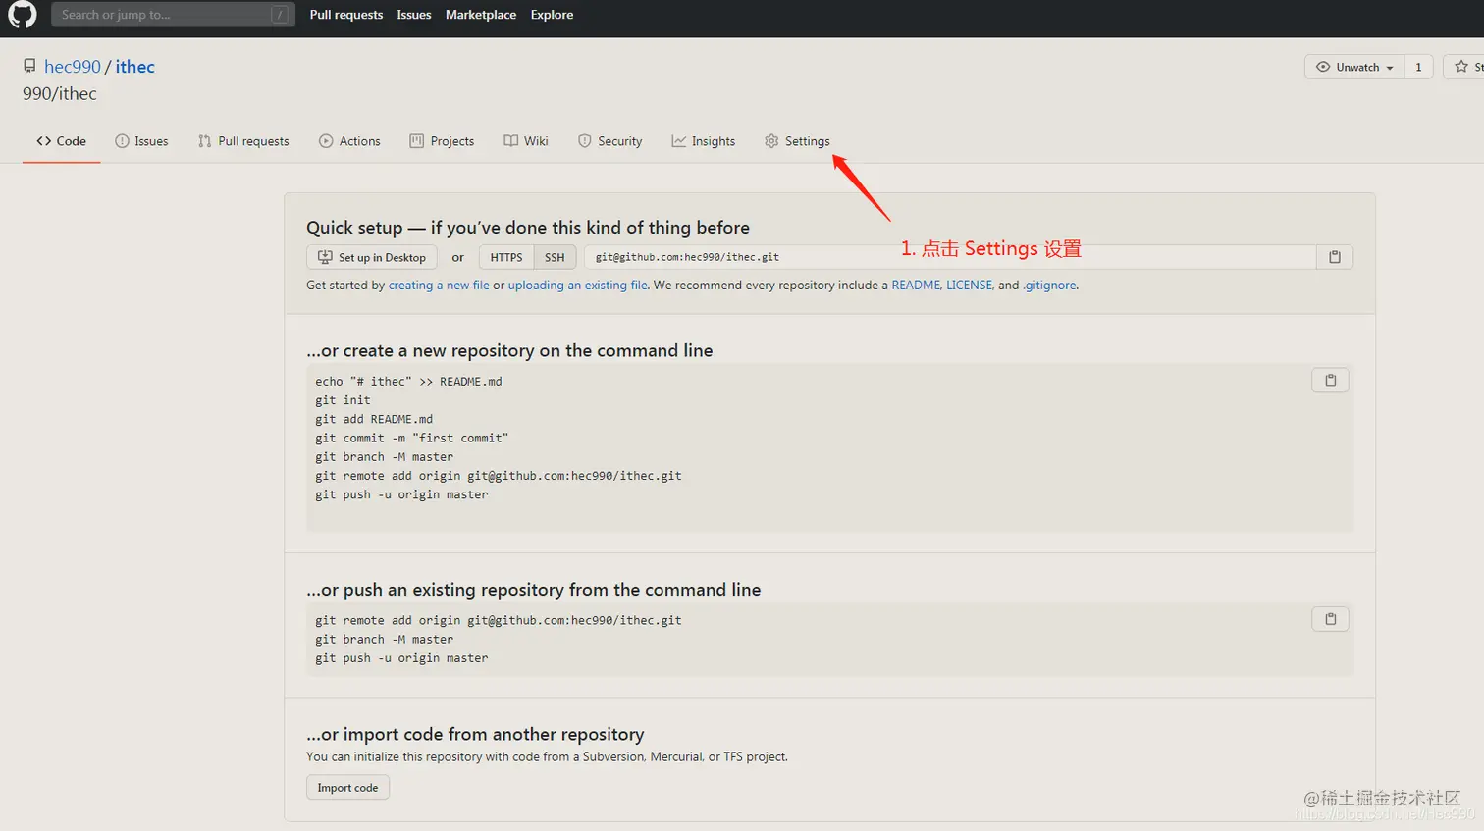This screenshot has width=1484, height=831.
Task: Switch to the repository Issues tab
Action: (x=141, y=141)
